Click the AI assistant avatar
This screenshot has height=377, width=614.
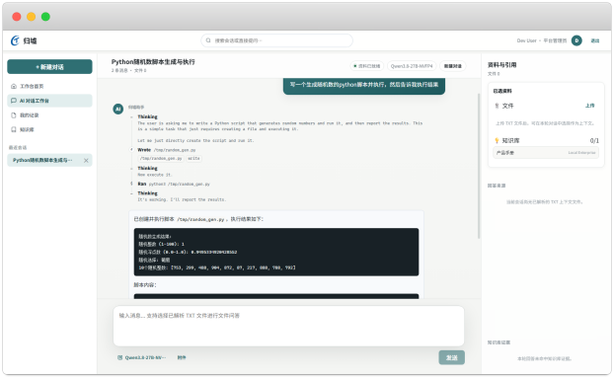pyautogui.click(x=118, y=109)
